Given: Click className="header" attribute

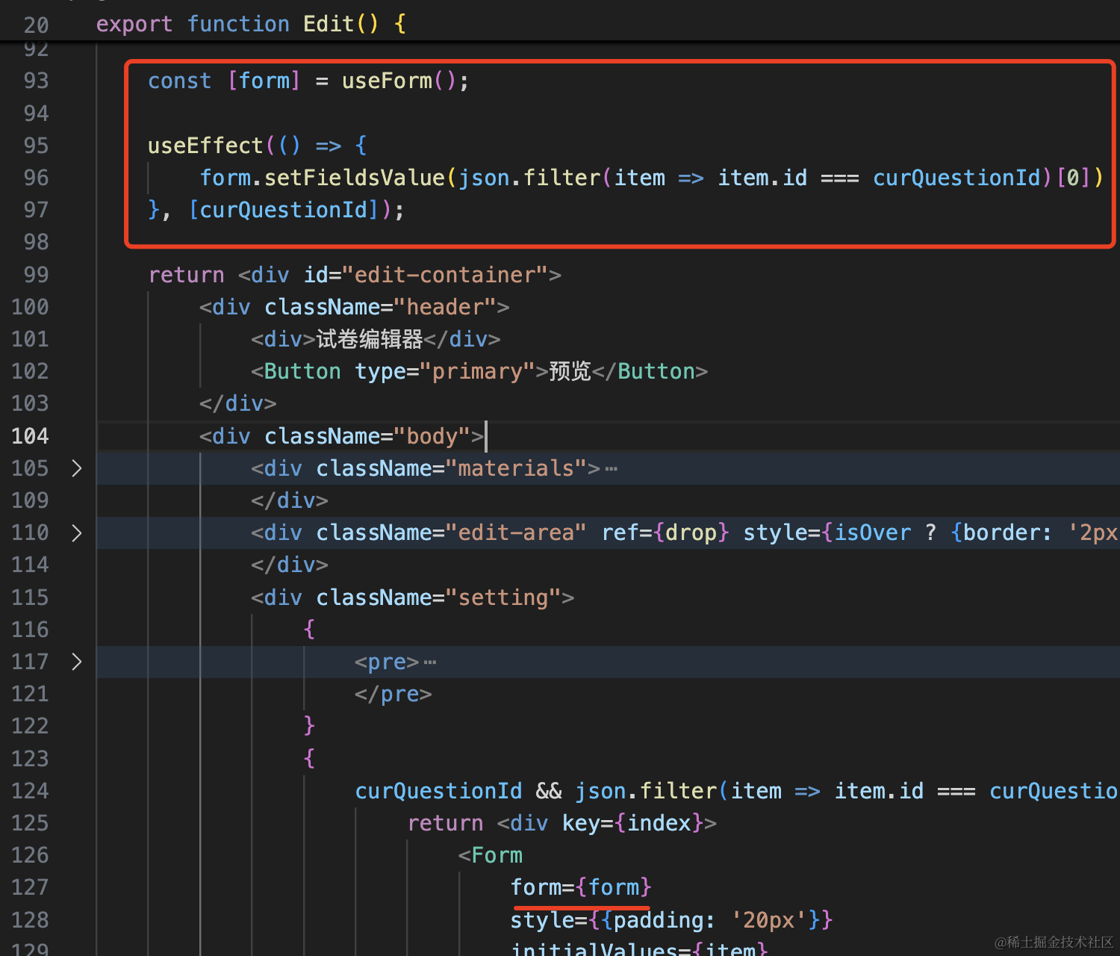Looking at the screenshot, I should [380, 307].
